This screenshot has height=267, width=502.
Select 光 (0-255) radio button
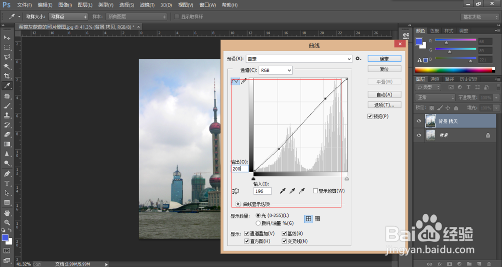point(258,215)
